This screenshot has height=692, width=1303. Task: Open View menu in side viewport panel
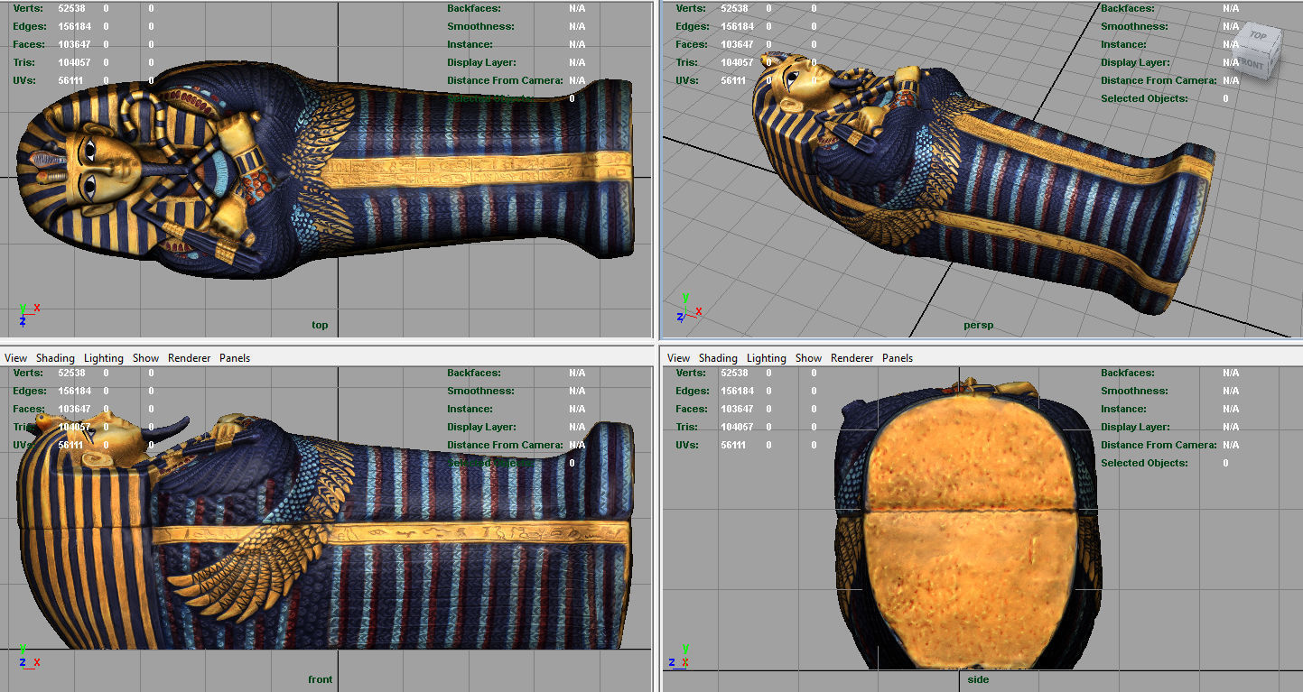(678, 358)
